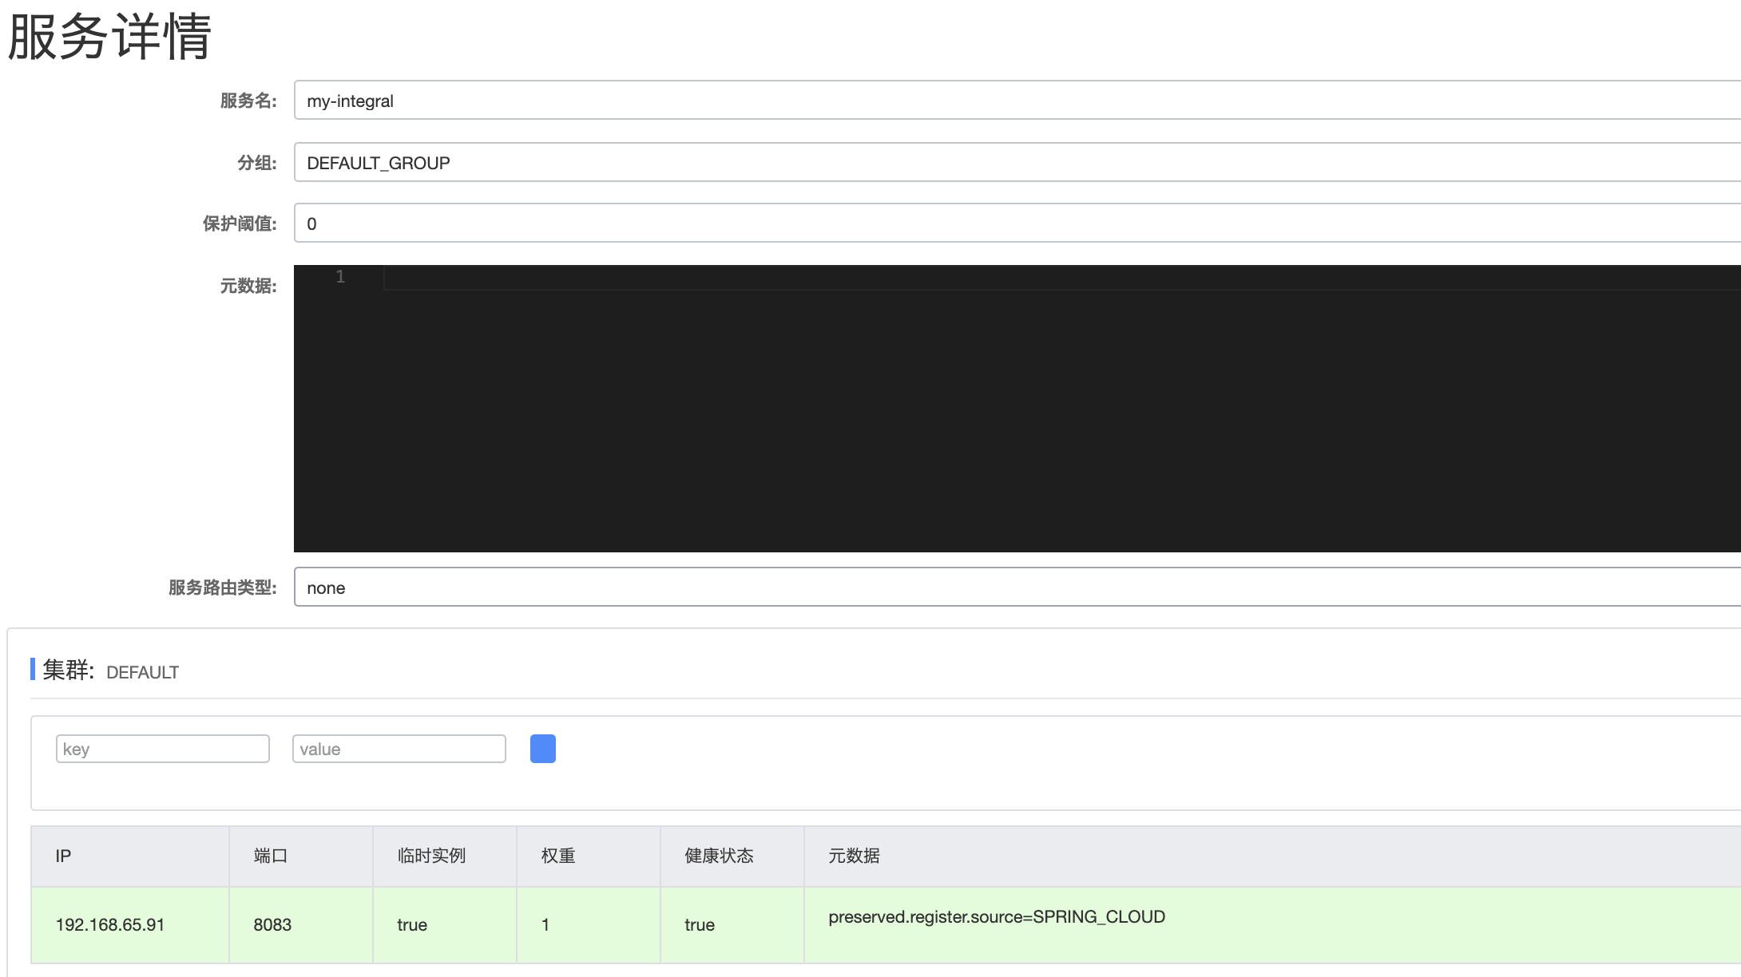The height and width of the screenshot is (977, 1741).
Task: Click the group field showing DEFAULT_GROUP
Action: pyautogui.click(x=1017, y=162)
